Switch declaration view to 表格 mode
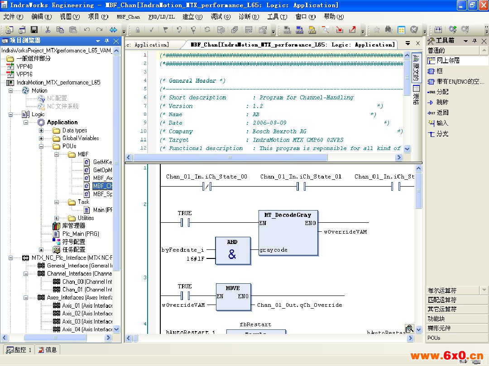The width and height of the screenshot is (489, 366). pyautogui.click(x=416, y=95)
